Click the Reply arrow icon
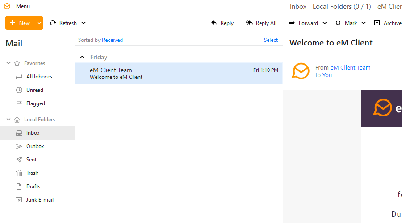The image size is (402, 223). [x=214, y=23]
